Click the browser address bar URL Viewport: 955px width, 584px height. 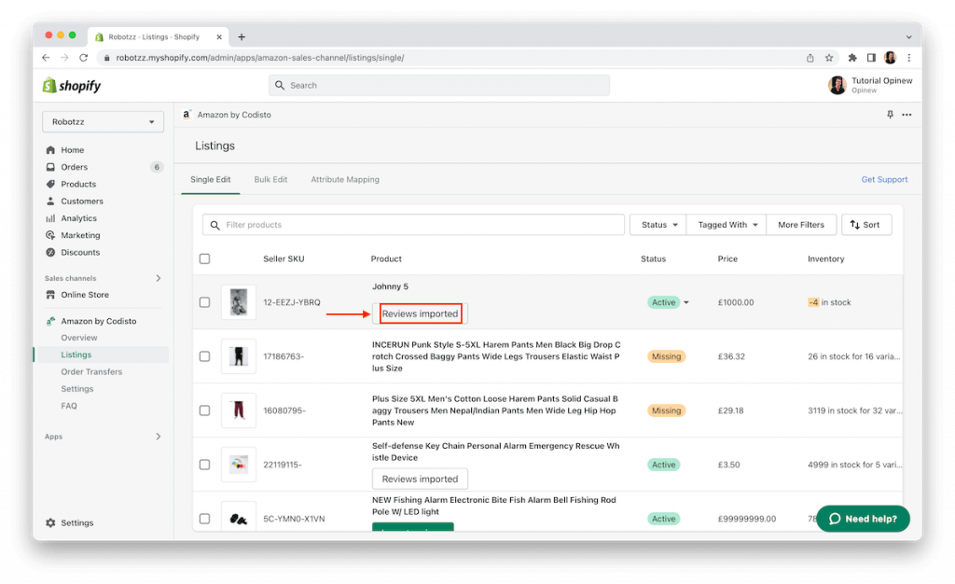coord(260,58)
